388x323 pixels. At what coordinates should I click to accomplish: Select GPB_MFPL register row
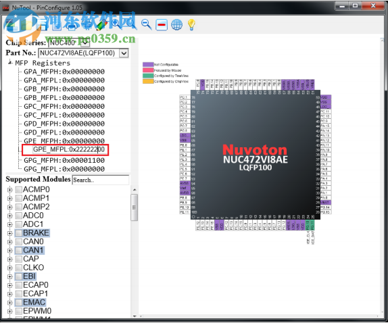pos(64,98)
